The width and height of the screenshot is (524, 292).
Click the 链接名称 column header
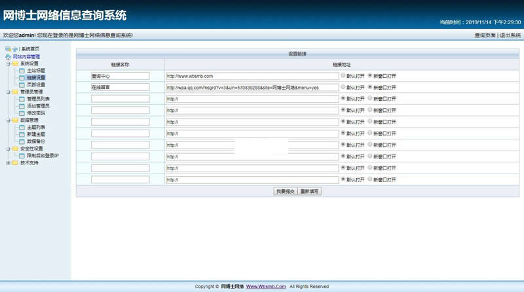(120, 64)
